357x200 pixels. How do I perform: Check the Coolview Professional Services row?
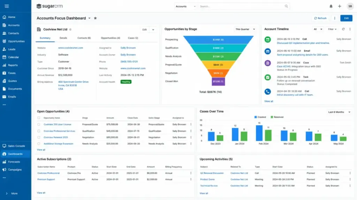click(39, 131)
